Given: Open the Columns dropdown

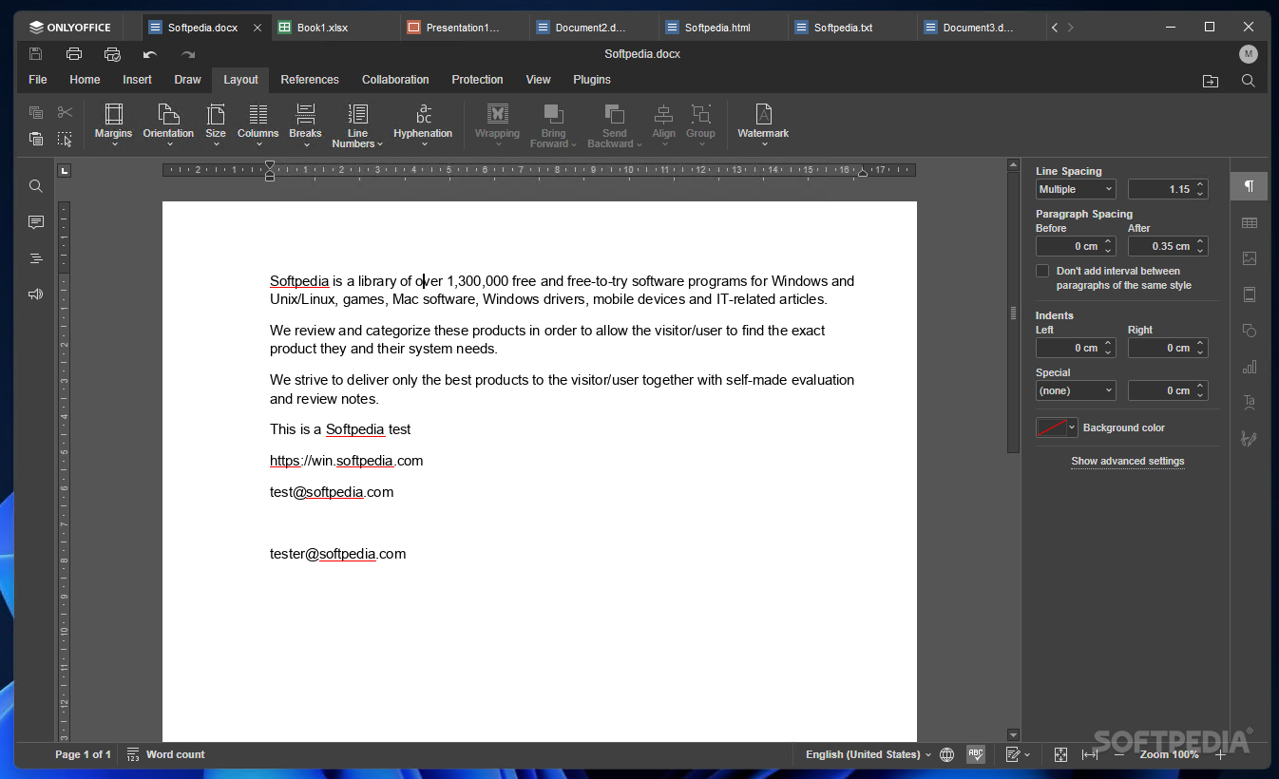Looking at the screenshot, I should (258, 124).
